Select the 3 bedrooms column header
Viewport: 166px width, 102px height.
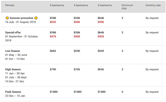pyautogui.click(x=105, y=5)
